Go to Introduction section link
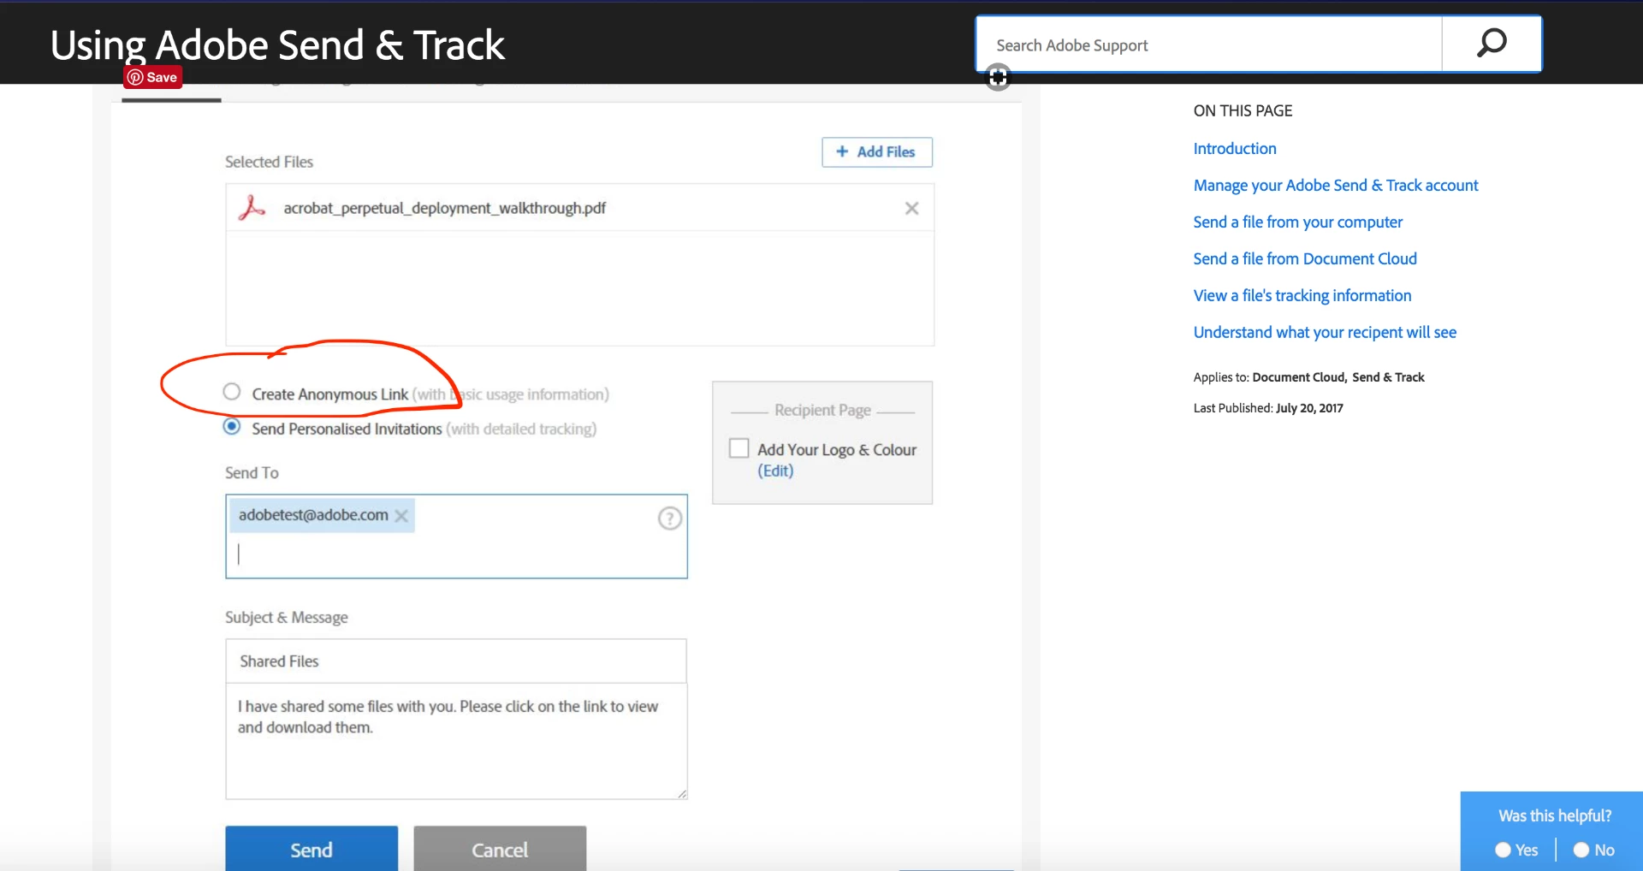The height and width of the screenshot is (871, 1643). click(1235, 149)
